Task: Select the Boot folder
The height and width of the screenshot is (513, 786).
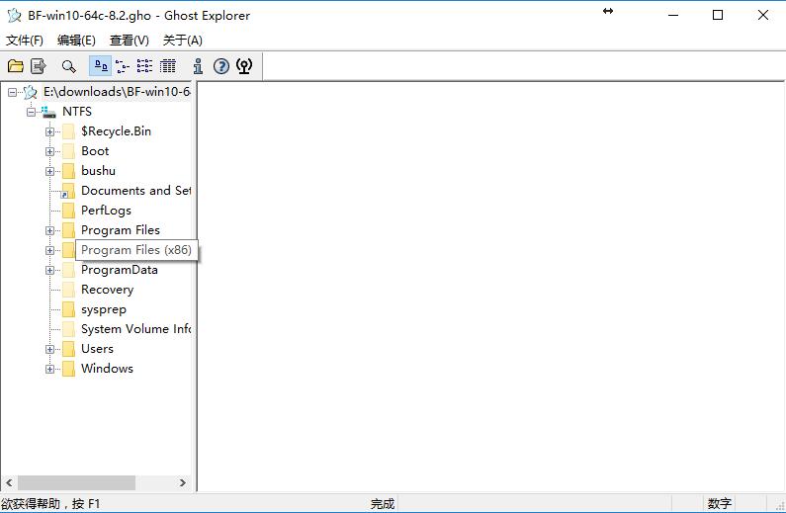Action: point(95,151)
